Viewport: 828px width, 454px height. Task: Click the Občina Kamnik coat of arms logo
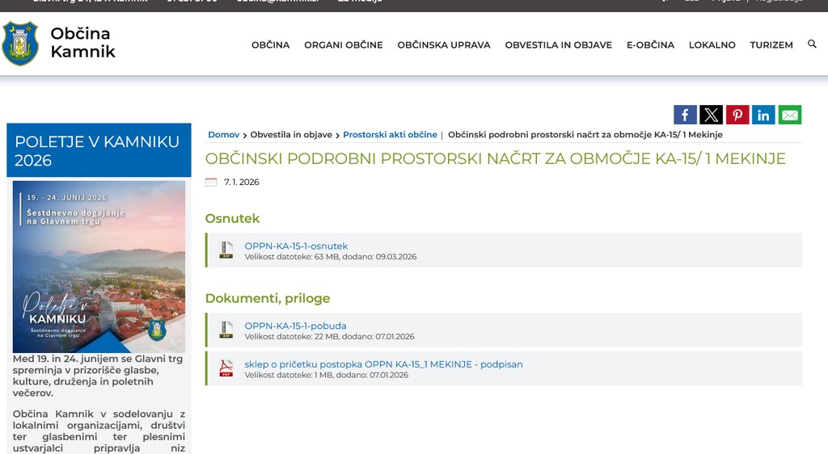[x=20, y=44]
